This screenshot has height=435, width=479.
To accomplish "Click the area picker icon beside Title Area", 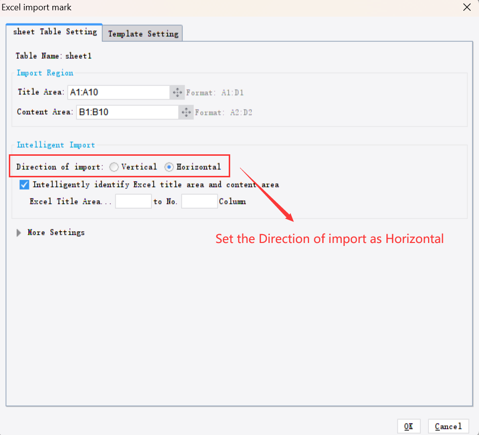I will 177,92.
